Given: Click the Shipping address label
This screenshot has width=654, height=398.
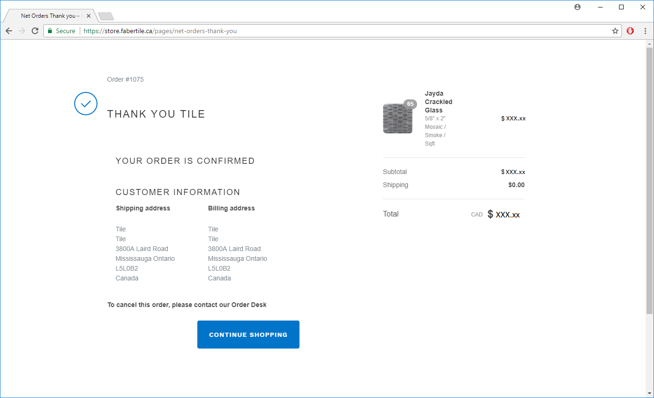Looking at the screenshot, I should point(143,208).
